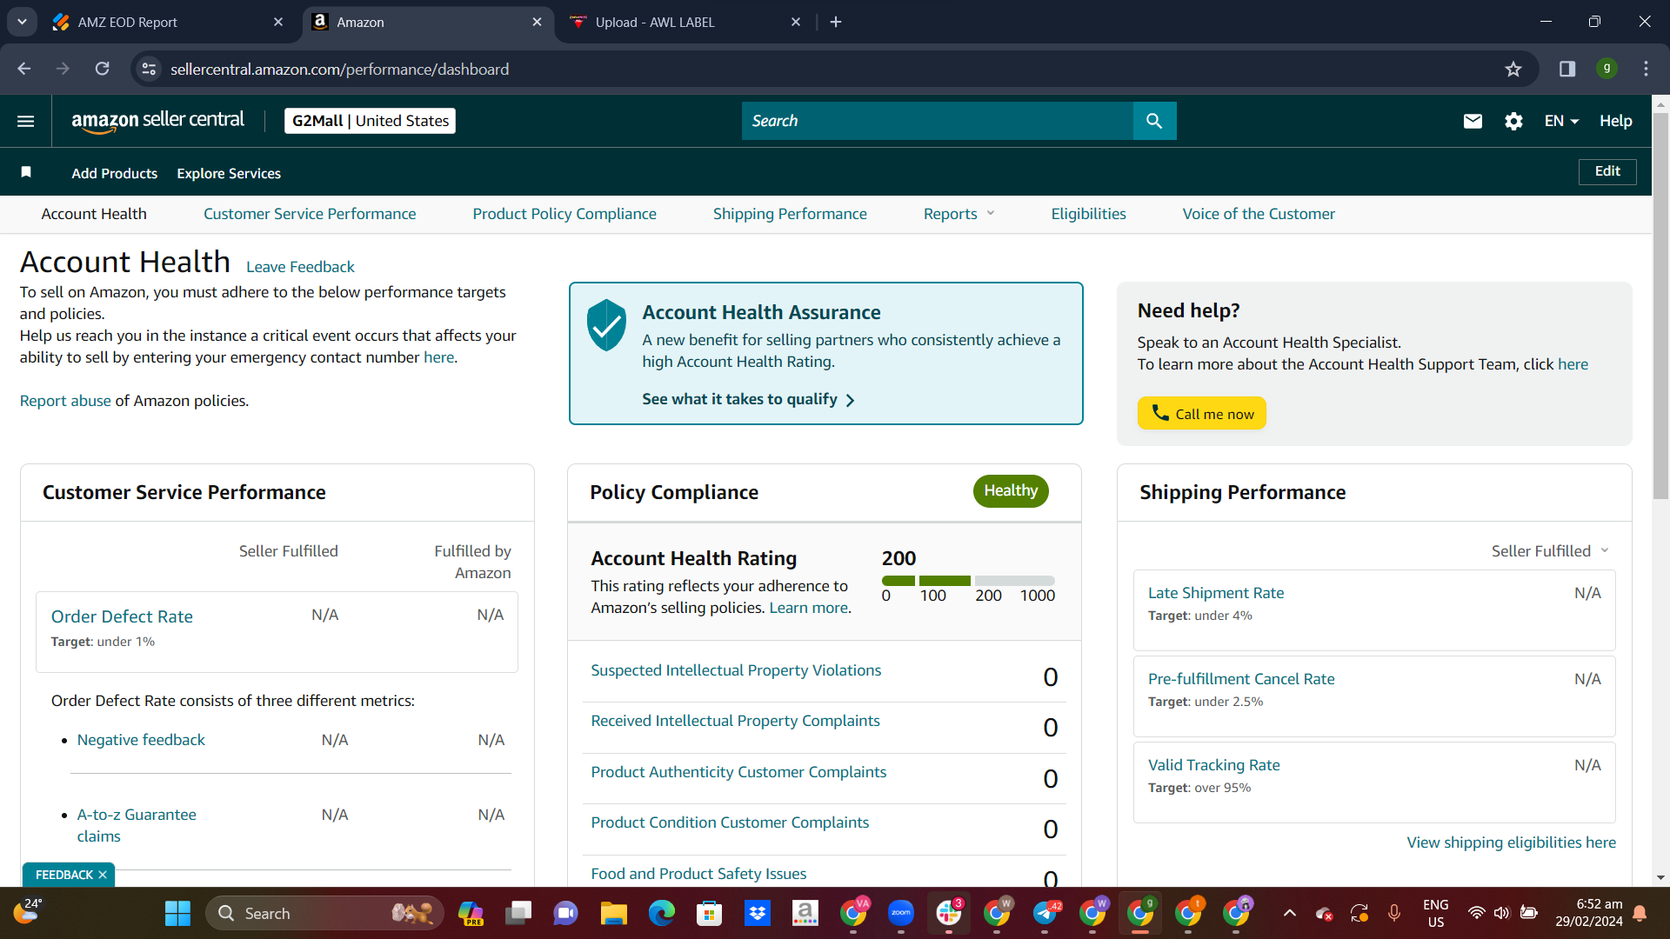Expand the Reports dropdown menu
1670x939 pixels.
point(959,214)
